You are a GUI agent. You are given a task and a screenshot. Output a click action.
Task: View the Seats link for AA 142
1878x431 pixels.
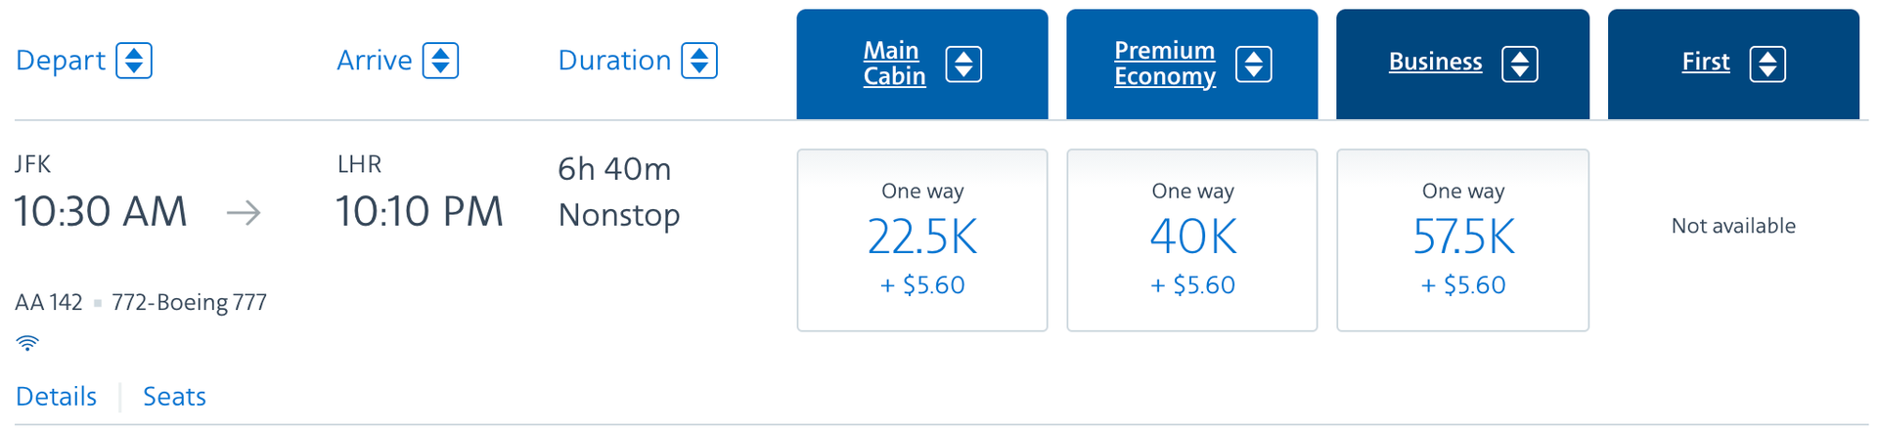click(x=174, y=396)
